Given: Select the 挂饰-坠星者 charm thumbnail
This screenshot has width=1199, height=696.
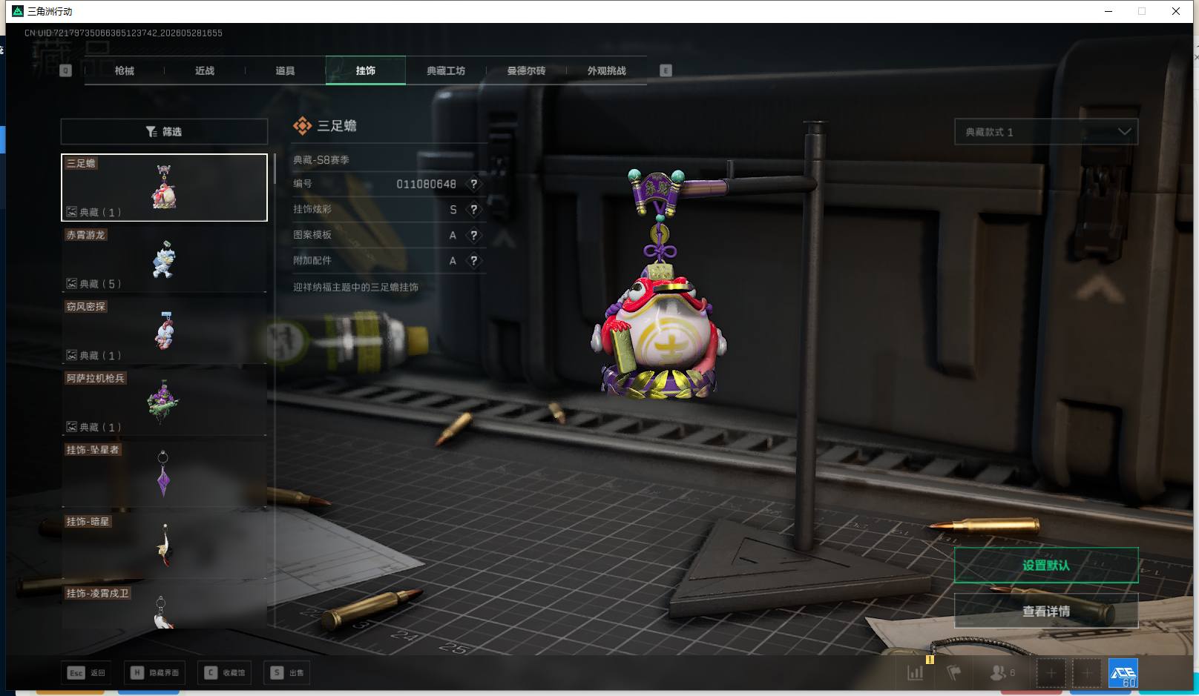Looking at the screenshot, I should pos(164,474).
